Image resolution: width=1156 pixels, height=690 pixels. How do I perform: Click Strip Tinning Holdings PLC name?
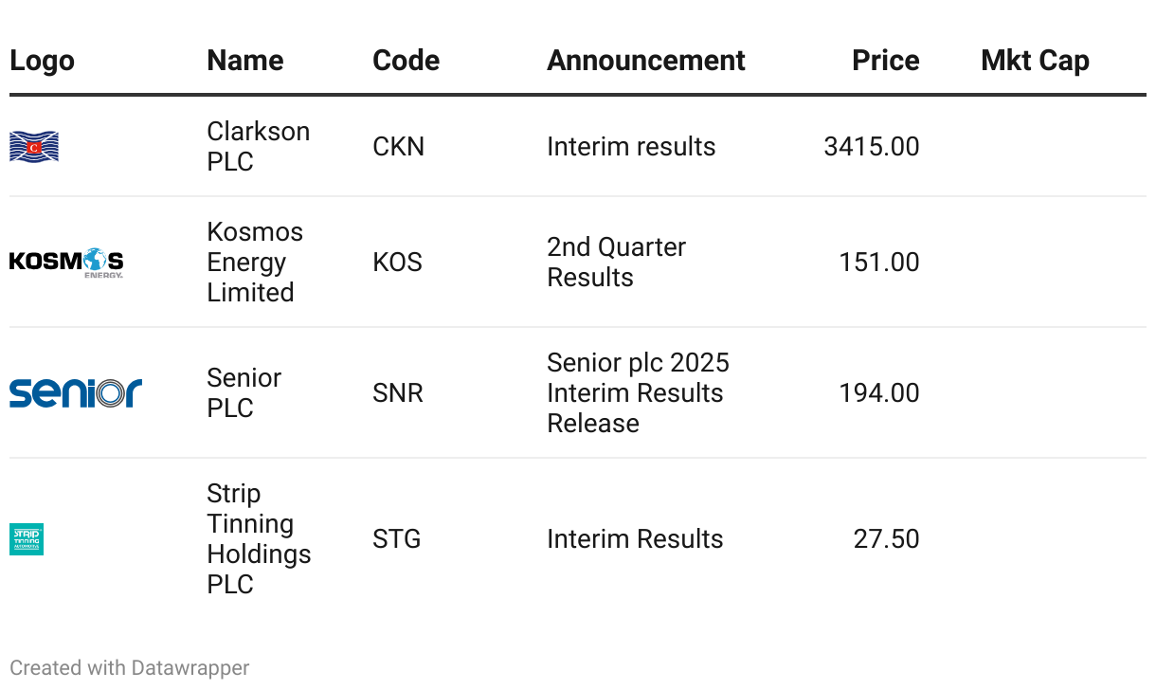259,538
